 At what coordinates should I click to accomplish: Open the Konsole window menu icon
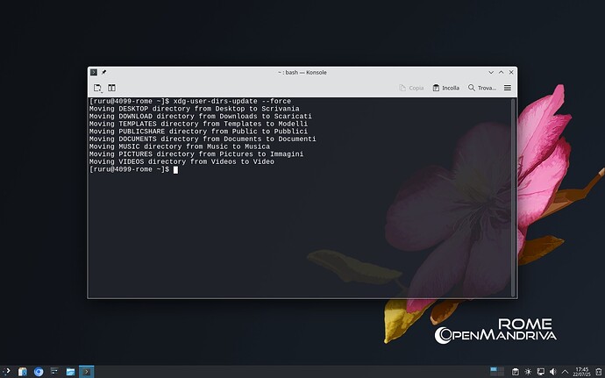[94, 72]
